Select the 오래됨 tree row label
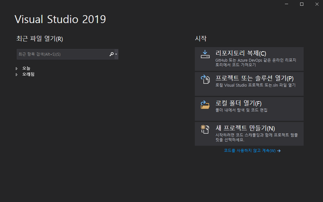 (28, 74)
